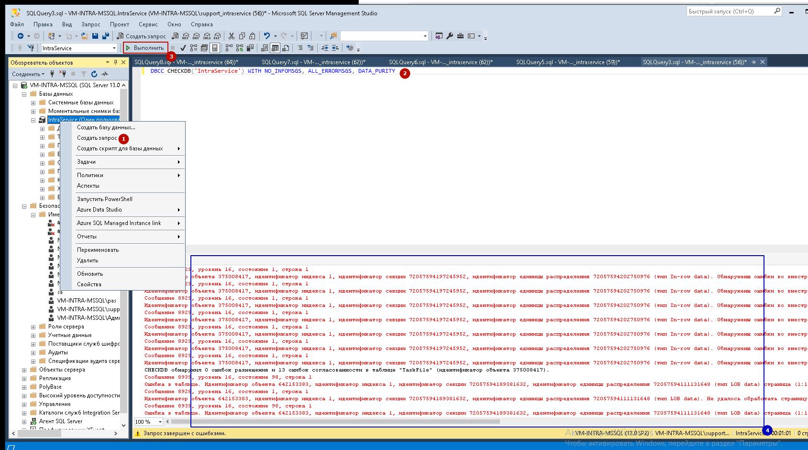Click Comment out selected lines icon

pyautogui.click(x=300, y=48)
